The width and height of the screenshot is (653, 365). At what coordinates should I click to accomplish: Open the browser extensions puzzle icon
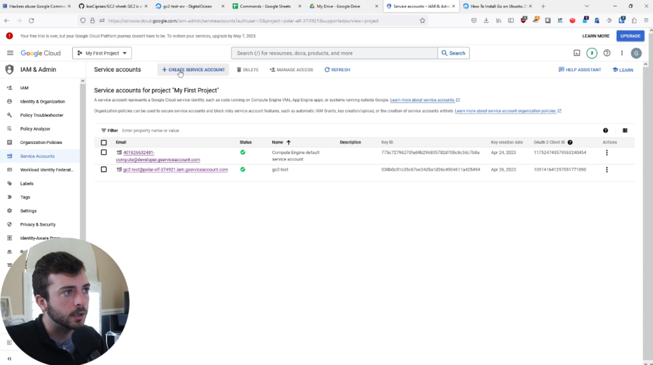coord(634,20)
